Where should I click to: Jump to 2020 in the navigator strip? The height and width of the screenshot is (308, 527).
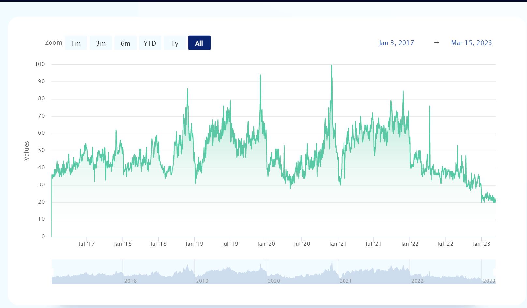[x=274, y=281]
